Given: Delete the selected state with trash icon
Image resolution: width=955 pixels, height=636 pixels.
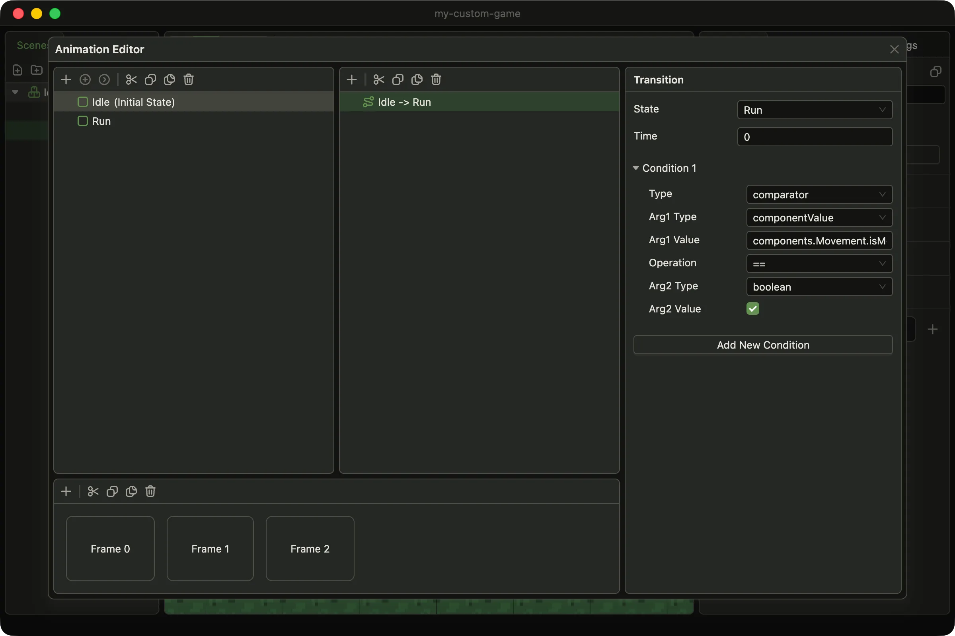Looking at the screenshot, I should (188, 79).
